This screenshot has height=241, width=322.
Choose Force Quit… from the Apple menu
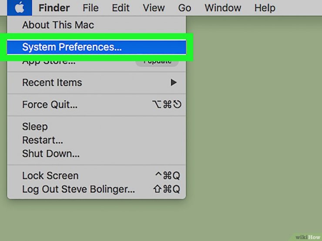pyautogui.click(x=97, y=105)
